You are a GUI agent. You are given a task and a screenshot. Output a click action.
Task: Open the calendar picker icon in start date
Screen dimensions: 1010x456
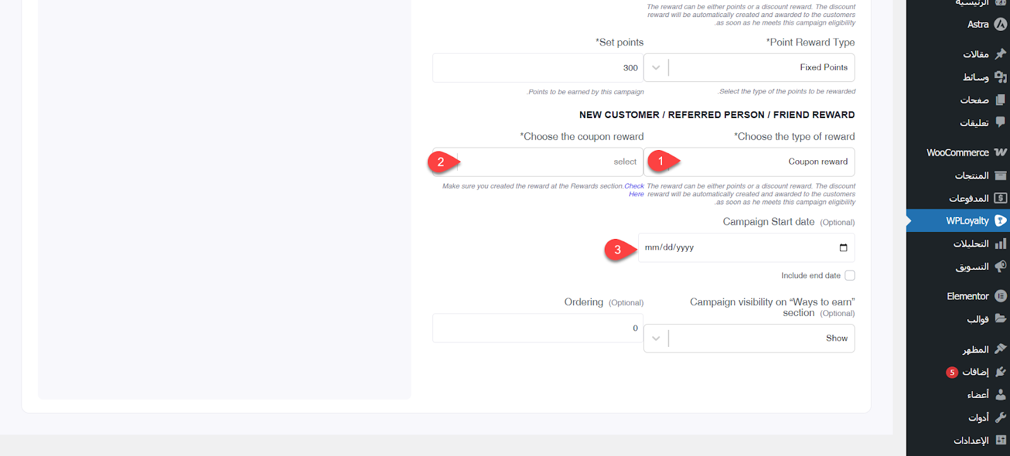(x=843, y=247)
